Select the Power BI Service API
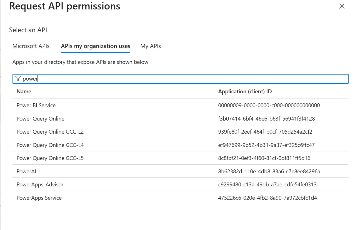This screenshot has width=355, height=230. point(36,105)
